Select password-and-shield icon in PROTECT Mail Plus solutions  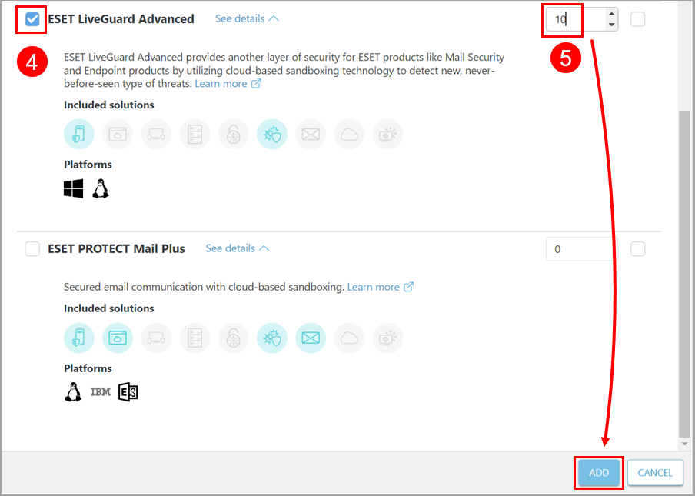156,338
